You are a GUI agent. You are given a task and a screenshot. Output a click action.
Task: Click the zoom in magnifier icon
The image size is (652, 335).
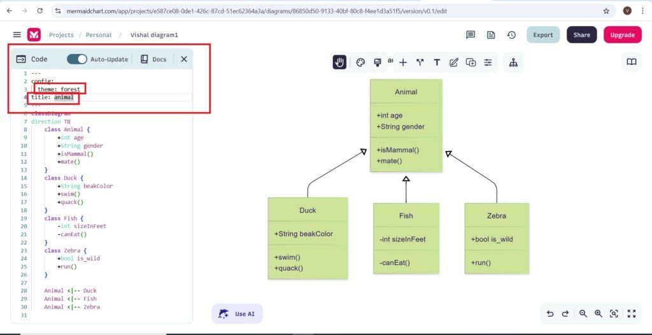(x=599, y=313)
